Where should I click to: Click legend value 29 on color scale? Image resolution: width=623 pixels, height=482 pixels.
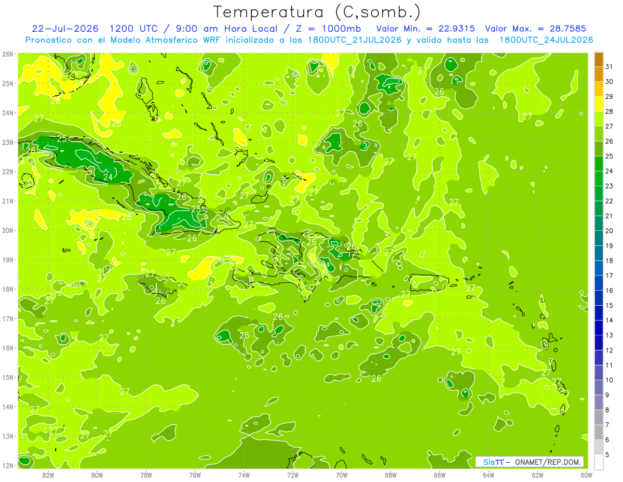610,97
